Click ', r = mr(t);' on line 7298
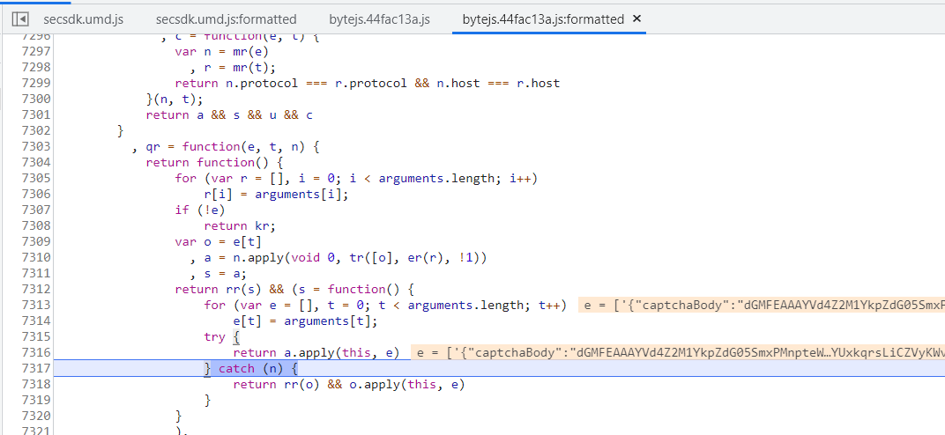The height and width of the screenshot is (435, 945). point(233,68)
